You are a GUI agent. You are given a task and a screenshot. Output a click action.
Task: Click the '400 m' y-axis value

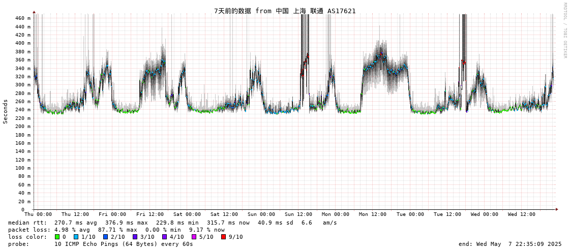[x=23, y=43]
